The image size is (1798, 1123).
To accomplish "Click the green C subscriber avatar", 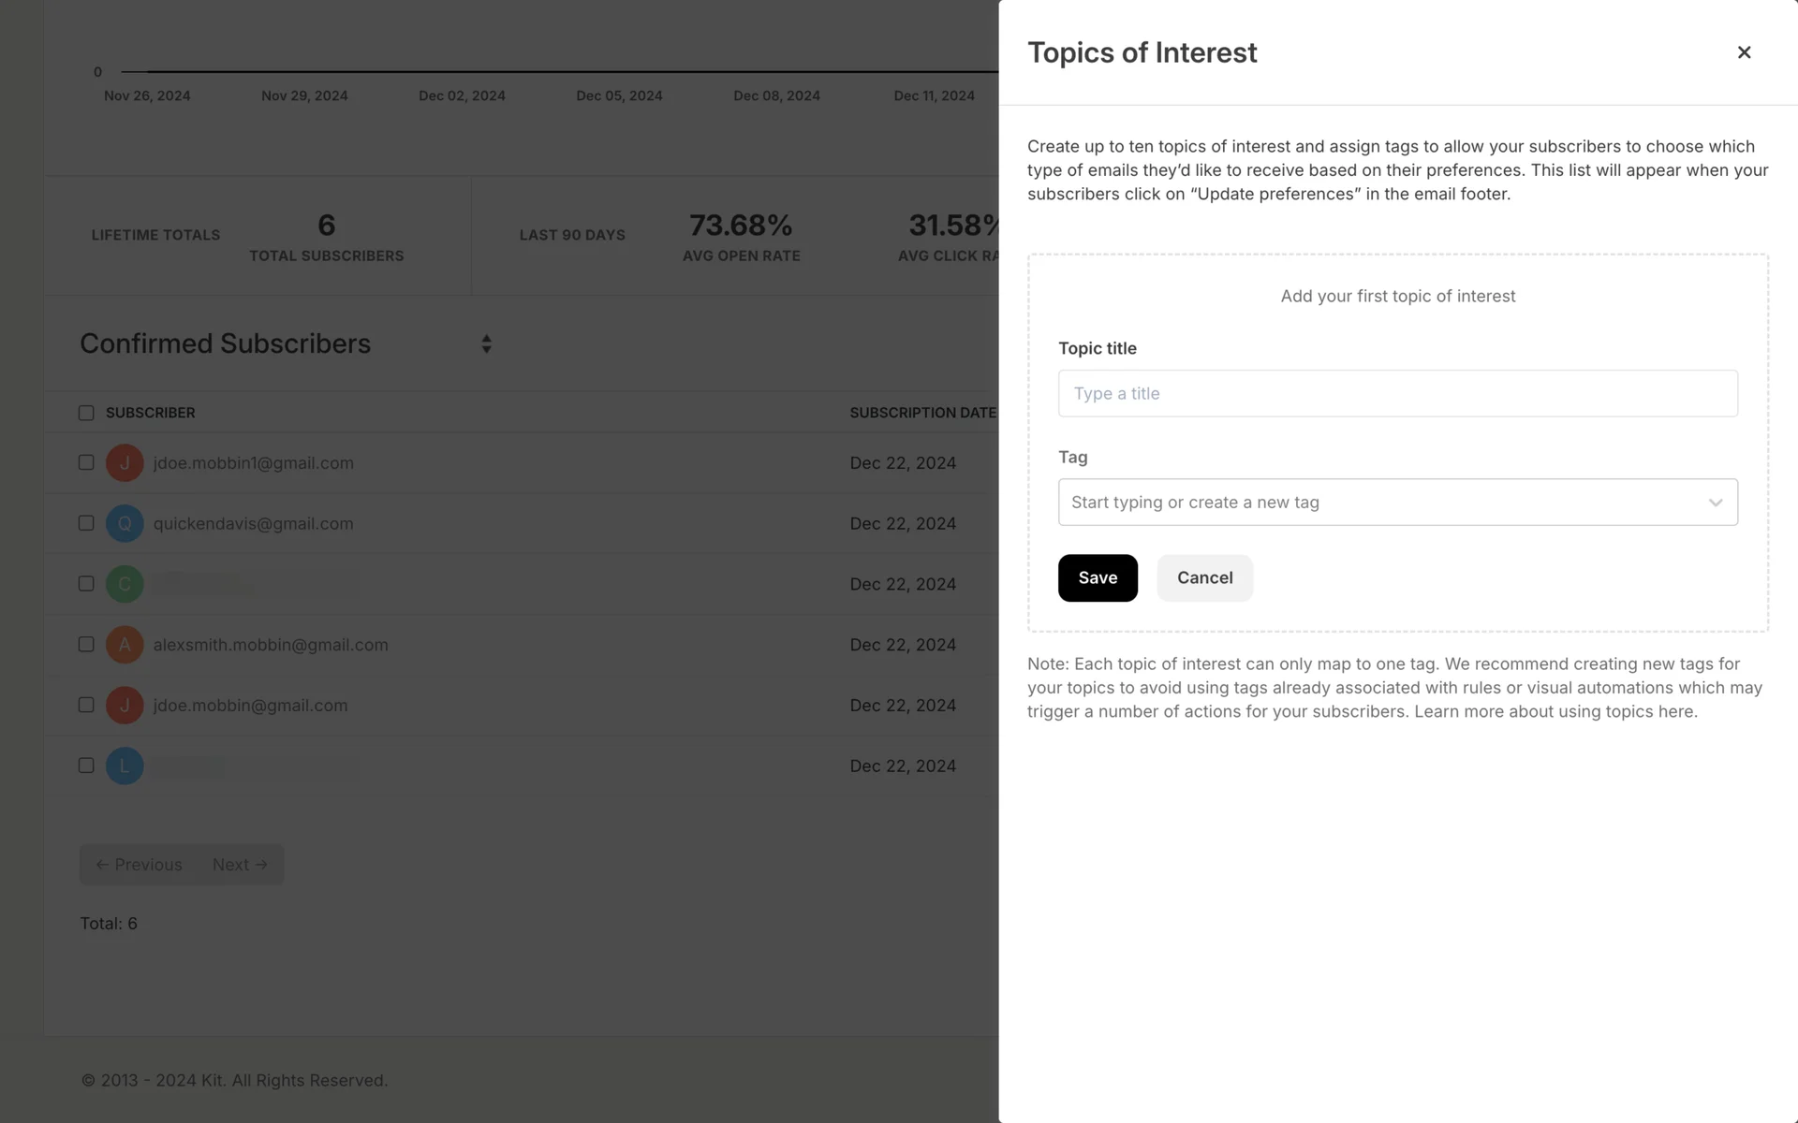I will coord(125,584).
